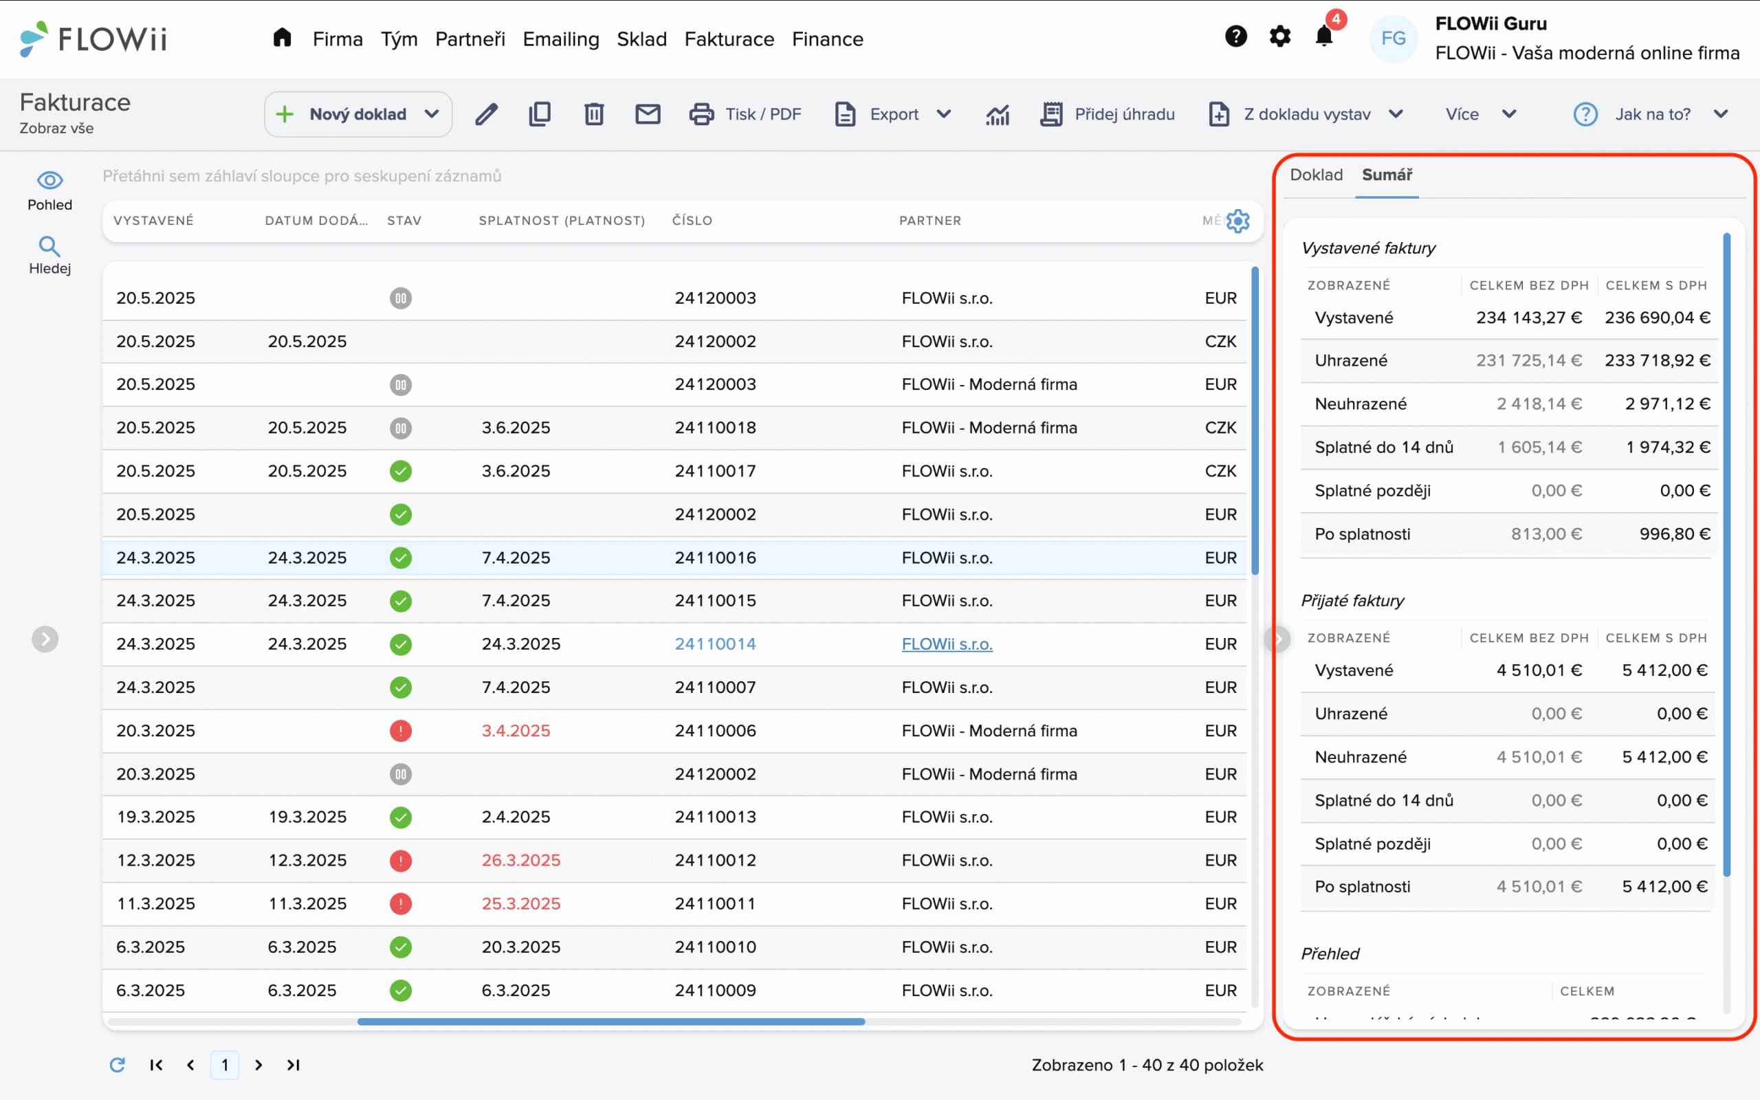Sort by SPLATNOST (PLATNOST) column header
The height and width of the screenshot is (1100, 1760).
pyautogui.click(x=562, y=221)
